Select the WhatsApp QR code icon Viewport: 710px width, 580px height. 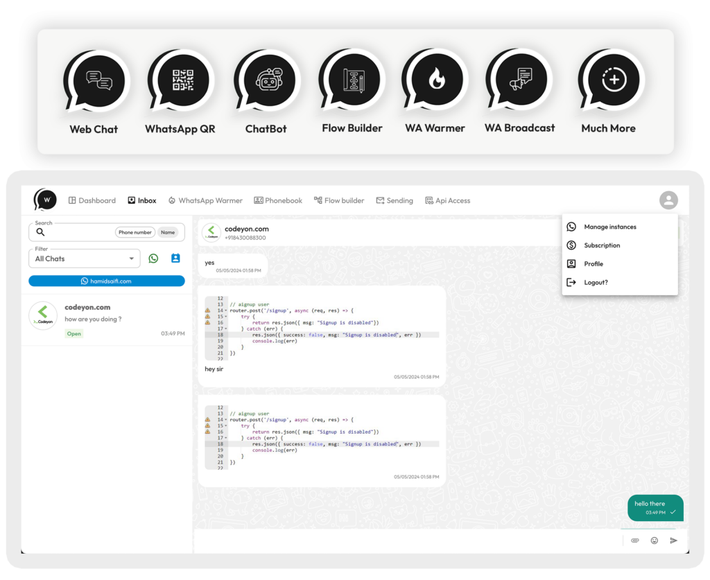(183, 80)
